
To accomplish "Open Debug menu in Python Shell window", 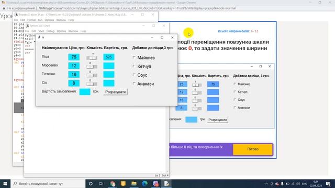I will pos(50,31).
